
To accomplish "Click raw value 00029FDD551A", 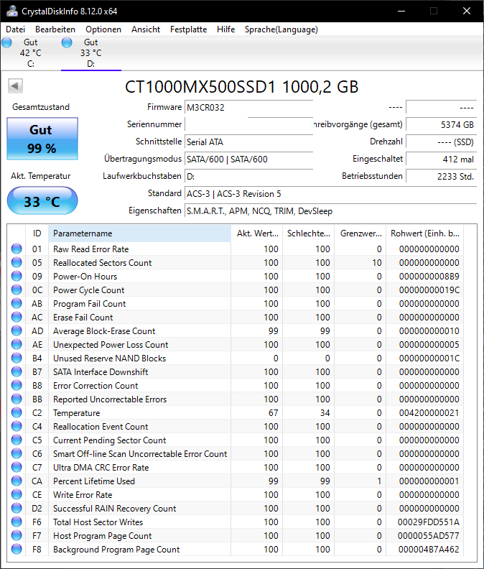I will tap(429, 522).
